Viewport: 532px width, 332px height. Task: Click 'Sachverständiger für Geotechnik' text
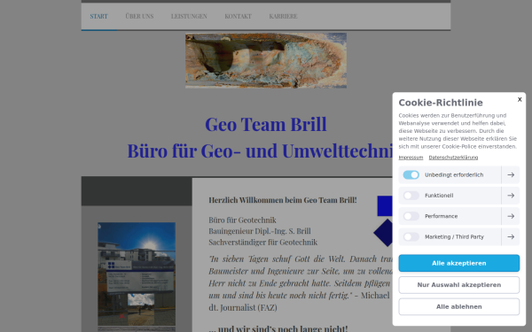[x=263, y=243]
